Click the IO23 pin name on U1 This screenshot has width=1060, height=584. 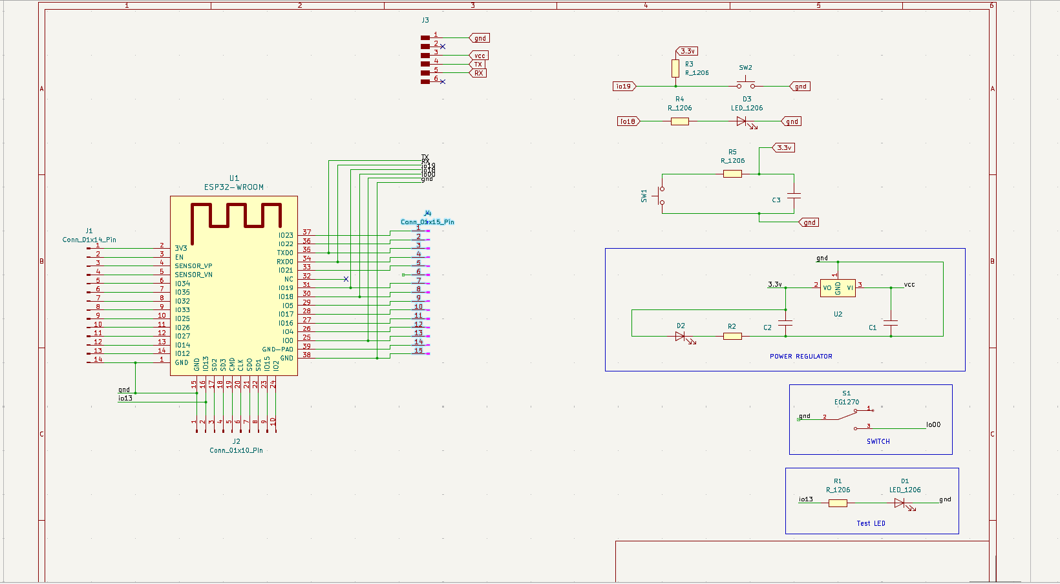[x=286, y=236]
